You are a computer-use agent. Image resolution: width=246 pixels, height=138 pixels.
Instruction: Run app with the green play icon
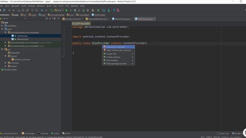[x=66, y=10]
